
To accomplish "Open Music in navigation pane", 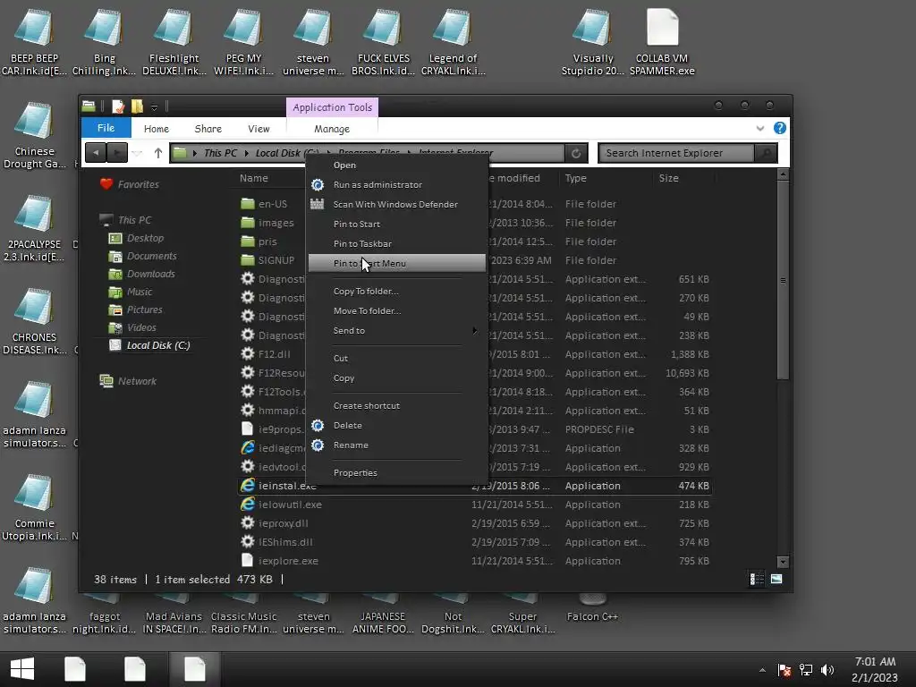I will tap(139, 293).
